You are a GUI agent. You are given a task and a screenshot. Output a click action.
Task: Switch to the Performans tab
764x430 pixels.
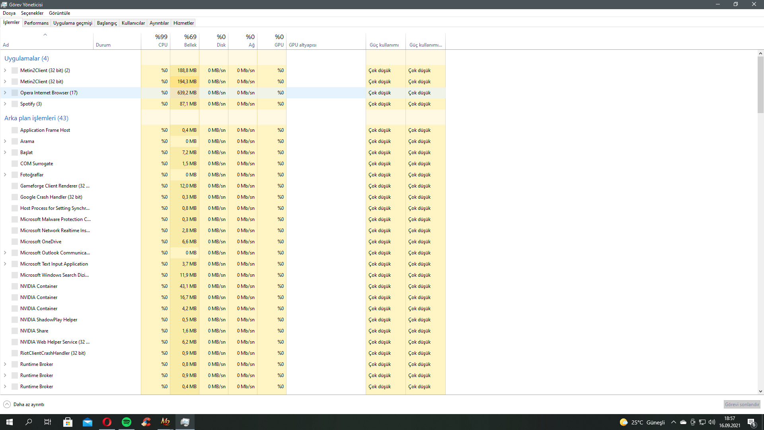pos(36,23)
